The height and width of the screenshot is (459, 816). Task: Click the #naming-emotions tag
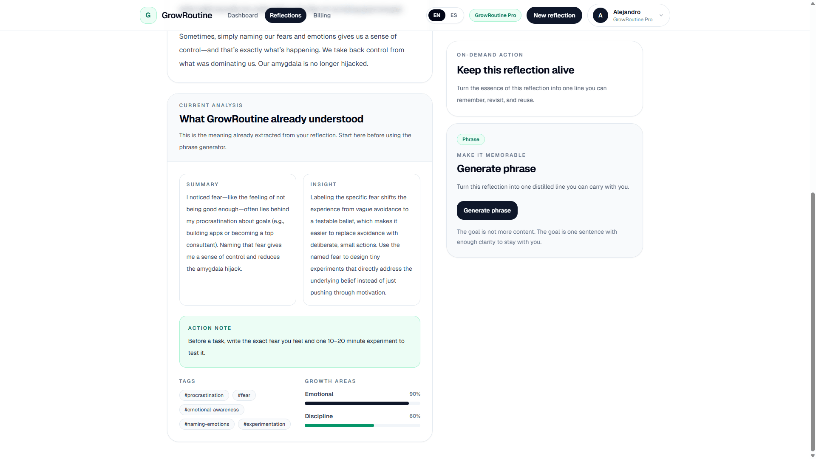click(x=207, y=424)
